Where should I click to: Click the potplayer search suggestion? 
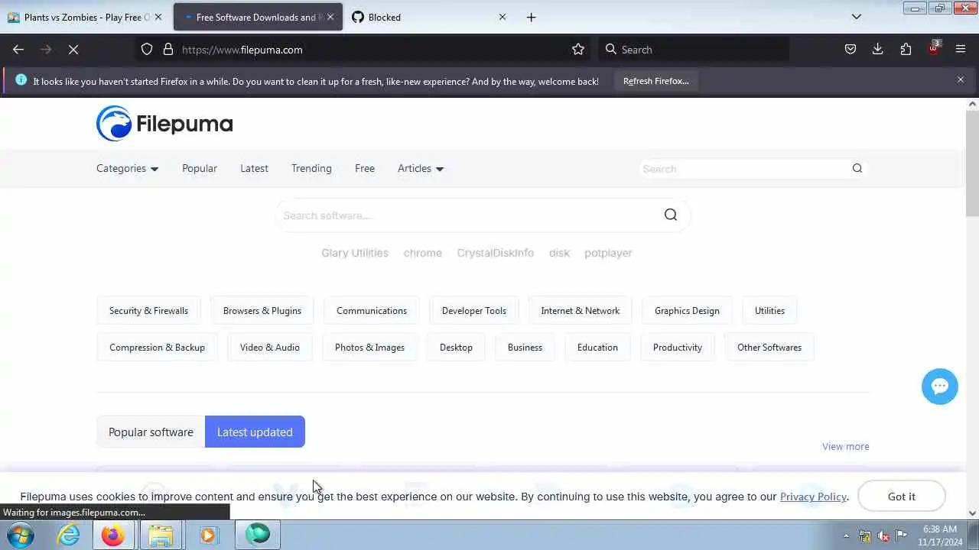click(608, 253)
